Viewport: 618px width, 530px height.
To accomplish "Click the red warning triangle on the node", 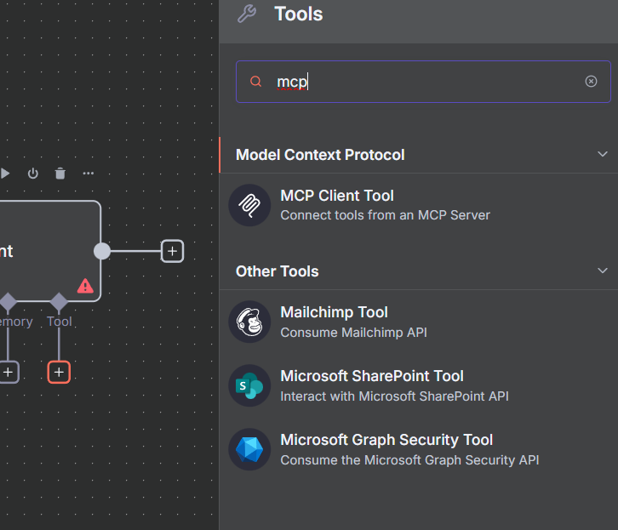I will pos(85,286).
